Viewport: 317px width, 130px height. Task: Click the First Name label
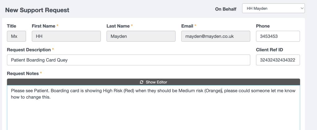(x=43, y=26)
